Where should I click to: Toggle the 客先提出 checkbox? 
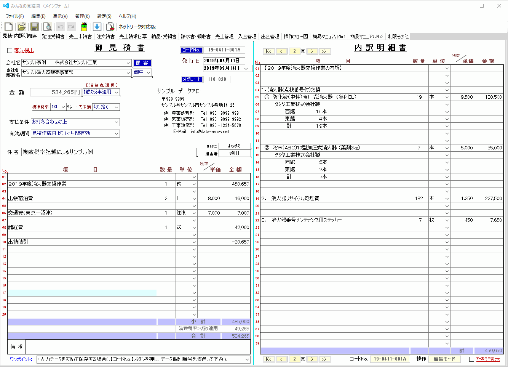pyautogui.click(x=10, y=50)
